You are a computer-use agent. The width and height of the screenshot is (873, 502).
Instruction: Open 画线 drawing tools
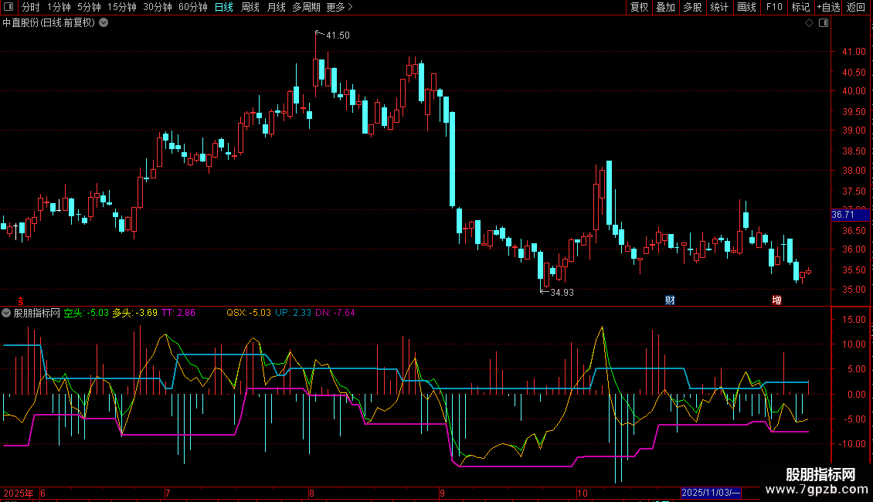pyautogui.click(x=746, y=7)
